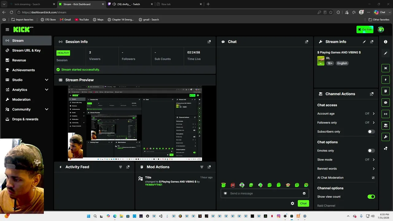
Task: Click the YKWAVYTHE1 username in Mod Actions
Action: point(154,185)
